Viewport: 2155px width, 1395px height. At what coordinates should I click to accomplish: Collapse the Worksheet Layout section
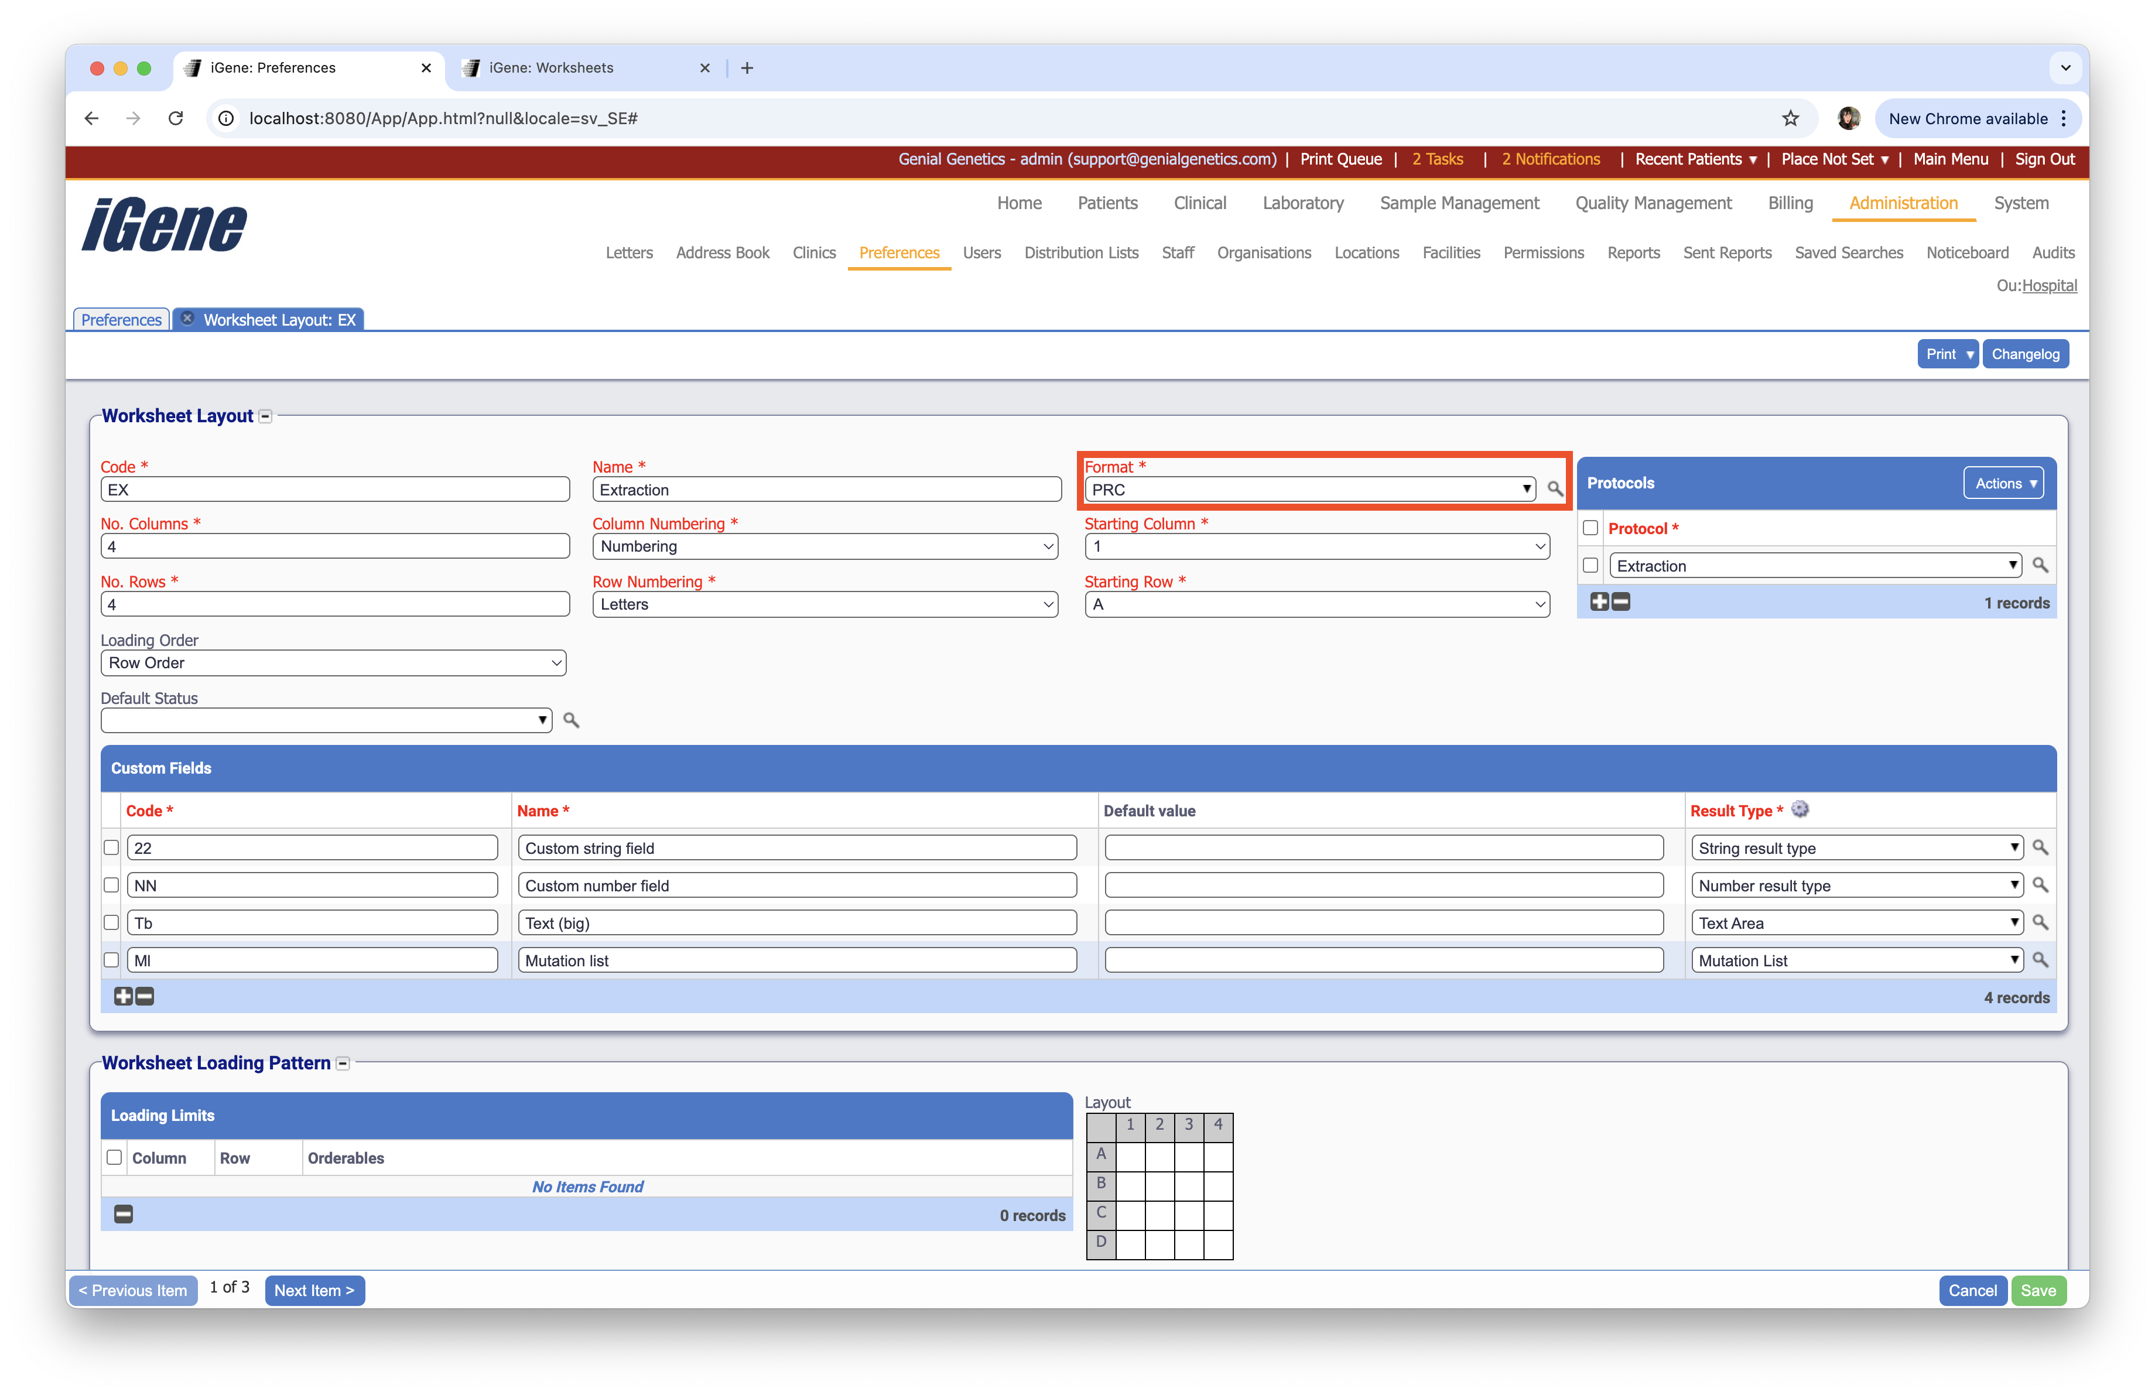pyautogui.click(x=265, y=415)
